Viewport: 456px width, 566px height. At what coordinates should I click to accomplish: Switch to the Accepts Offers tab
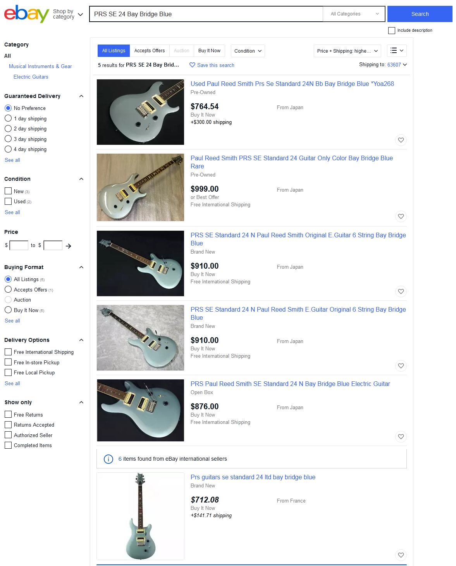pos(150,51)
